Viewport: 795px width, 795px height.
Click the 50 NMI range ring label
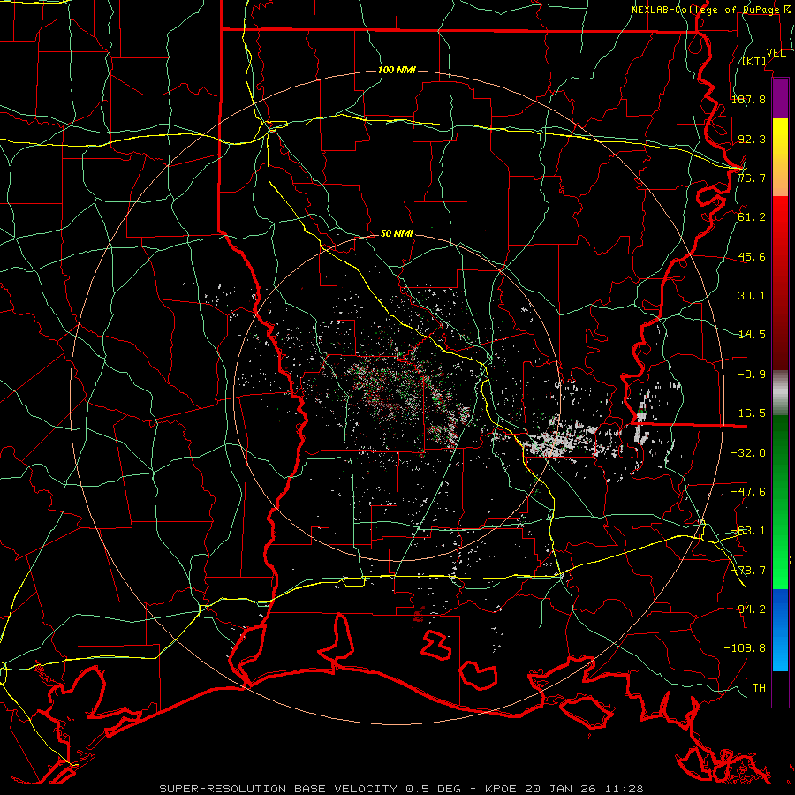(397, 234)
